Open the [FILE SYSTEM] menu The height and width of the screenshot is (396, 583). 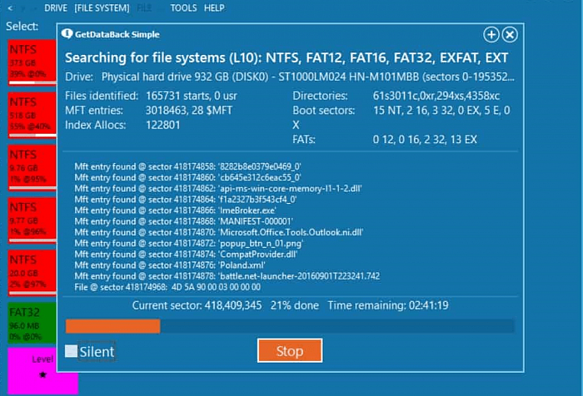[x=102, y=7]
